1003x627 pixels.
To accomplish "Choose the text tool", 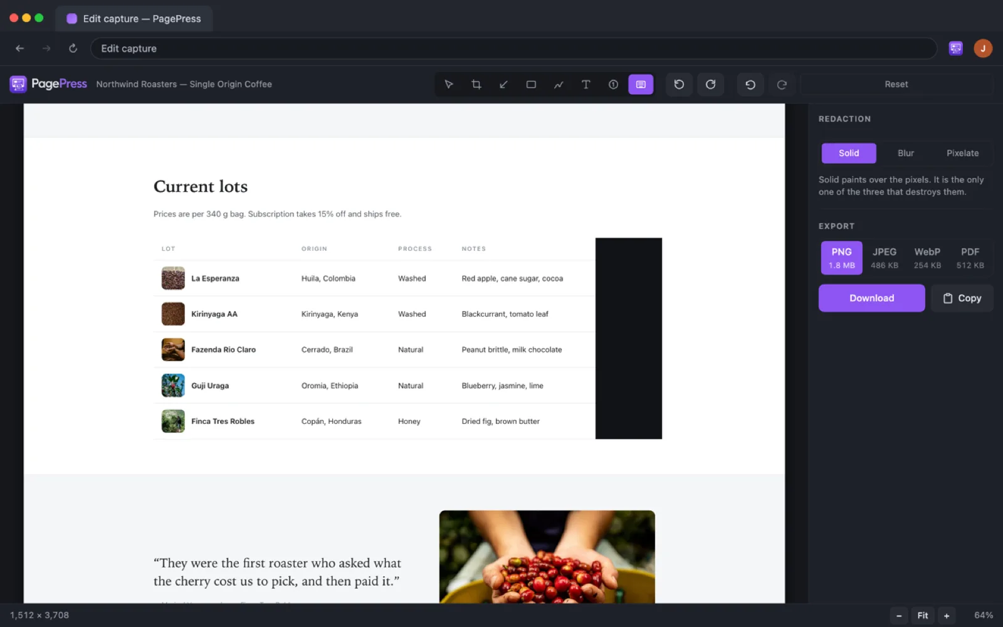I will point(586,85).
